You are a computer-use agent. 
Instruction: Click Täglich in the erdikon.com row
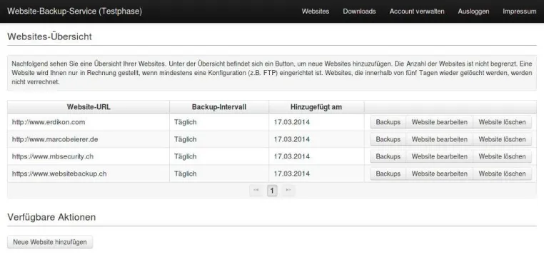point(186,122)
